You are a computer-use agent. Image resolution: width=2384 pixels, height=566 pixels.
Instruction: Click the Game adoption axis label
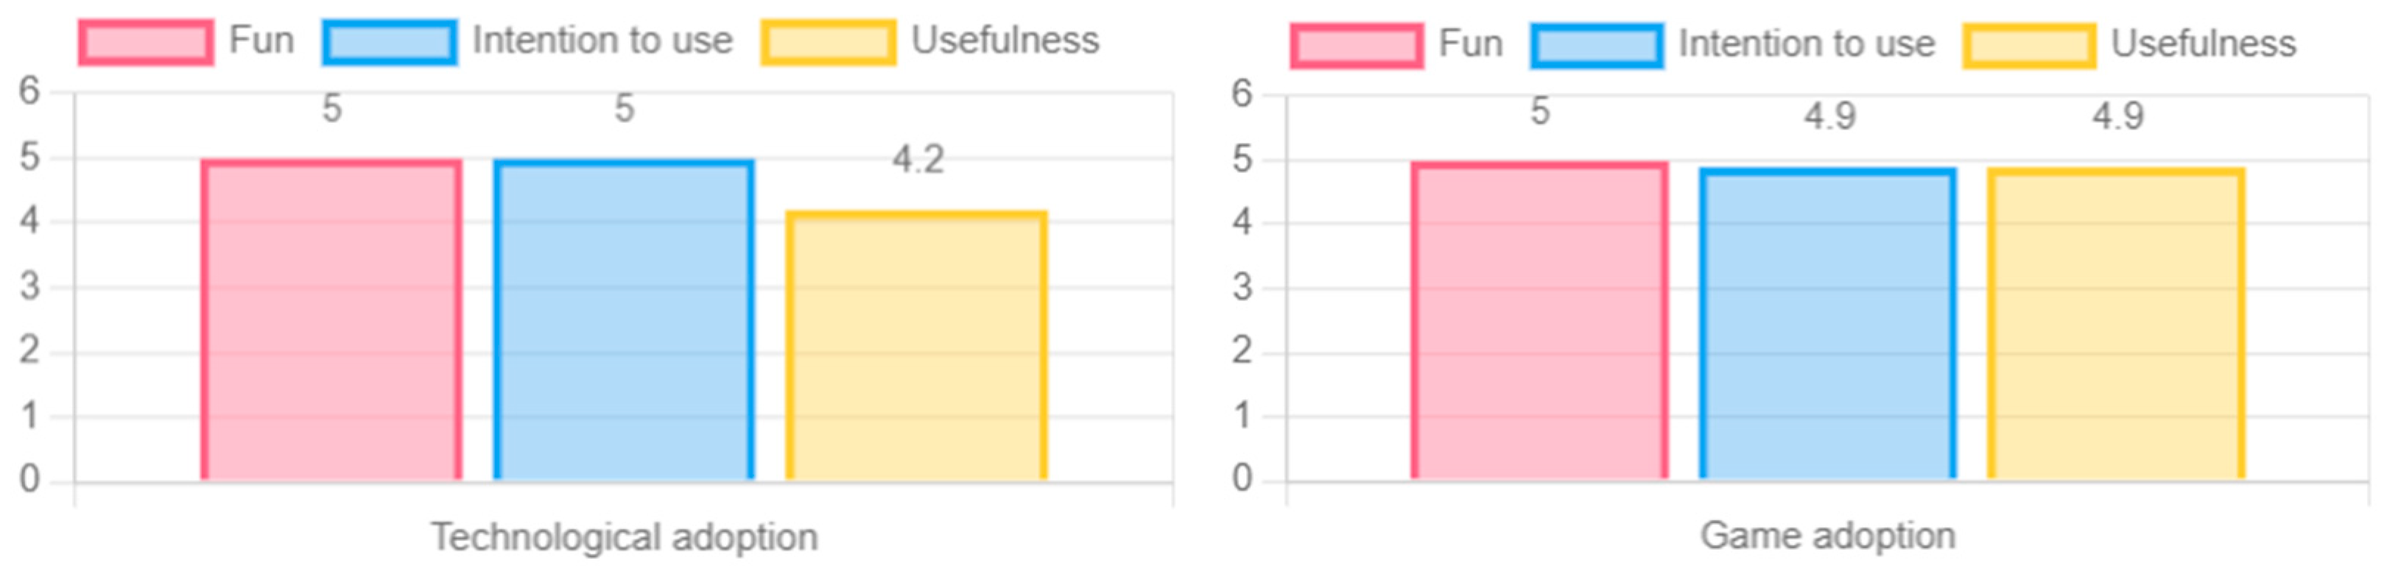pos(1828,536)
